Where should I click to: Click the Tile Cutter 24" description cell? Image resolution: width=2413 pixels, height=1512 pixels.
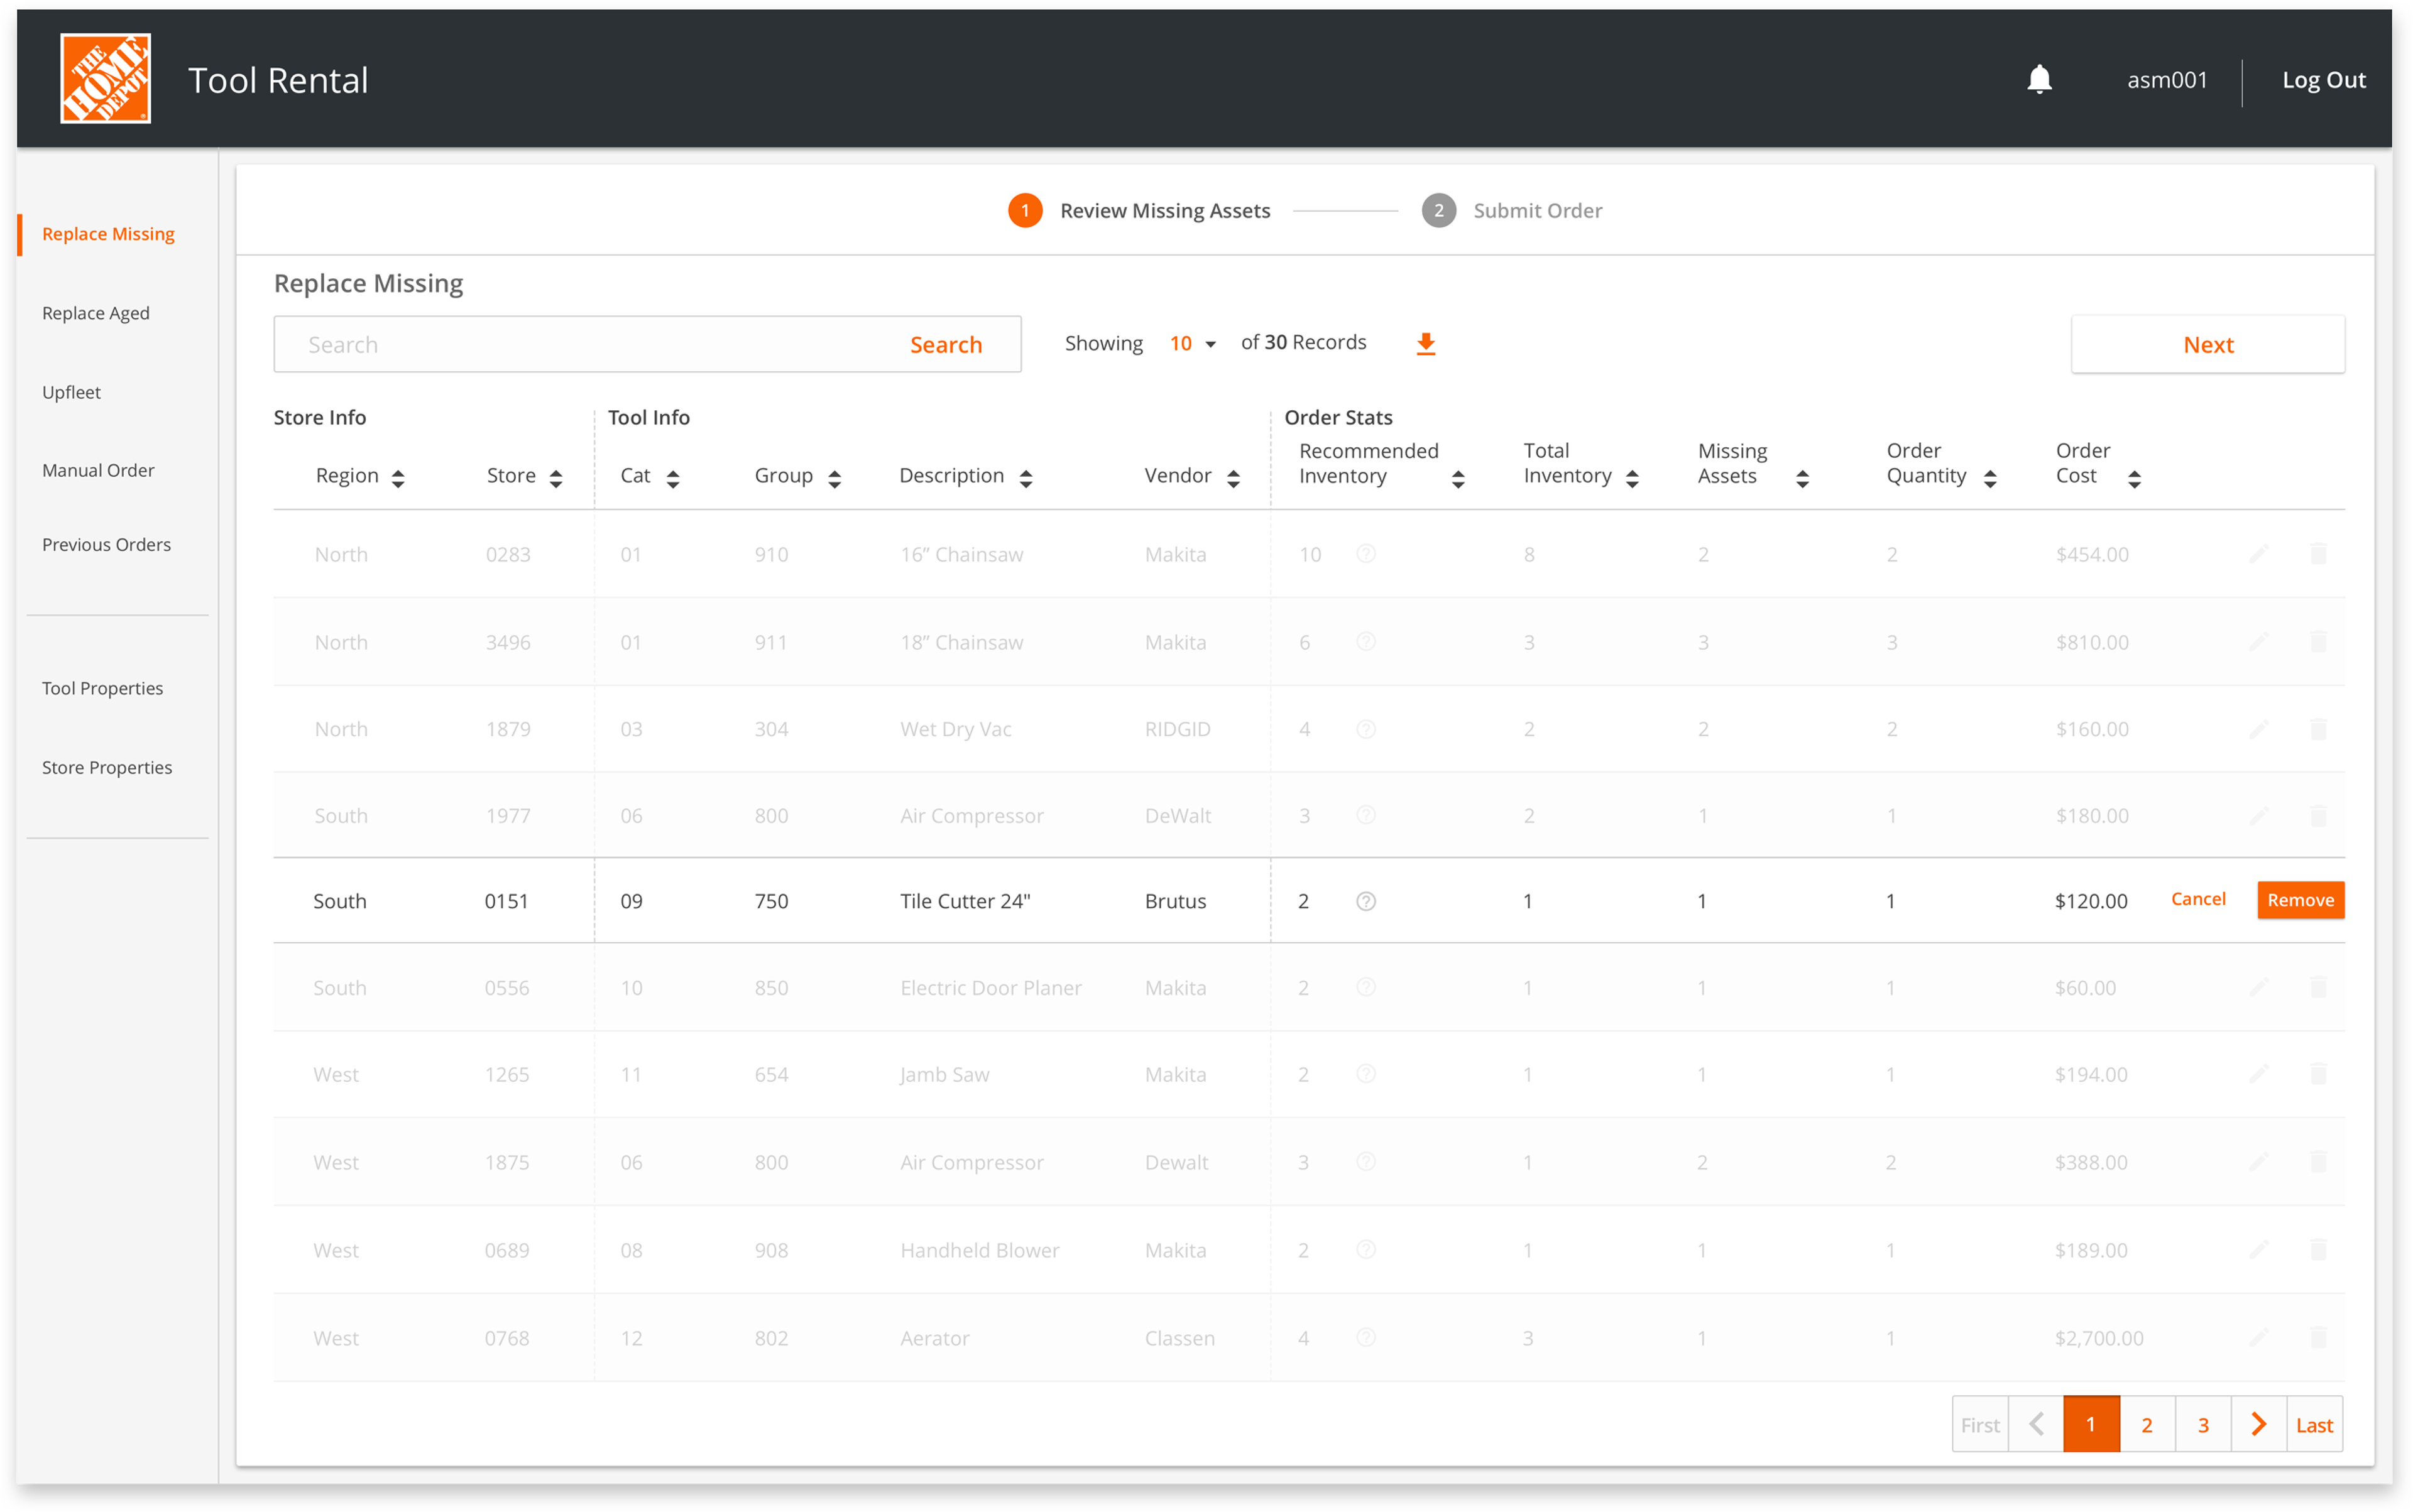click(965, 901)
